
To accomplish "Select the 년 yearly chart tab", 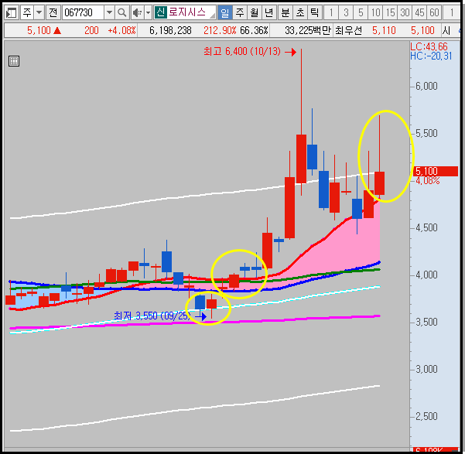I will pyautogui.click(x=268, y=12).
